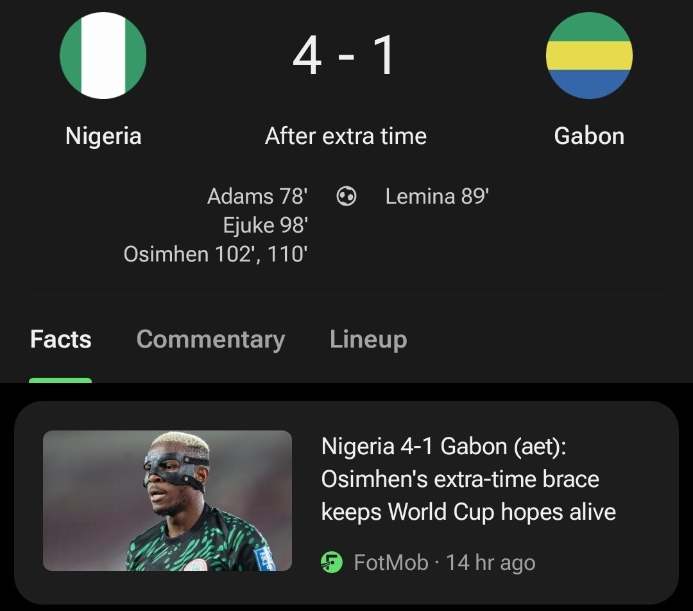The height and width of the screenshot is (611, 693).
Task: Select the Lineup tab
Action: pos(368,339)
